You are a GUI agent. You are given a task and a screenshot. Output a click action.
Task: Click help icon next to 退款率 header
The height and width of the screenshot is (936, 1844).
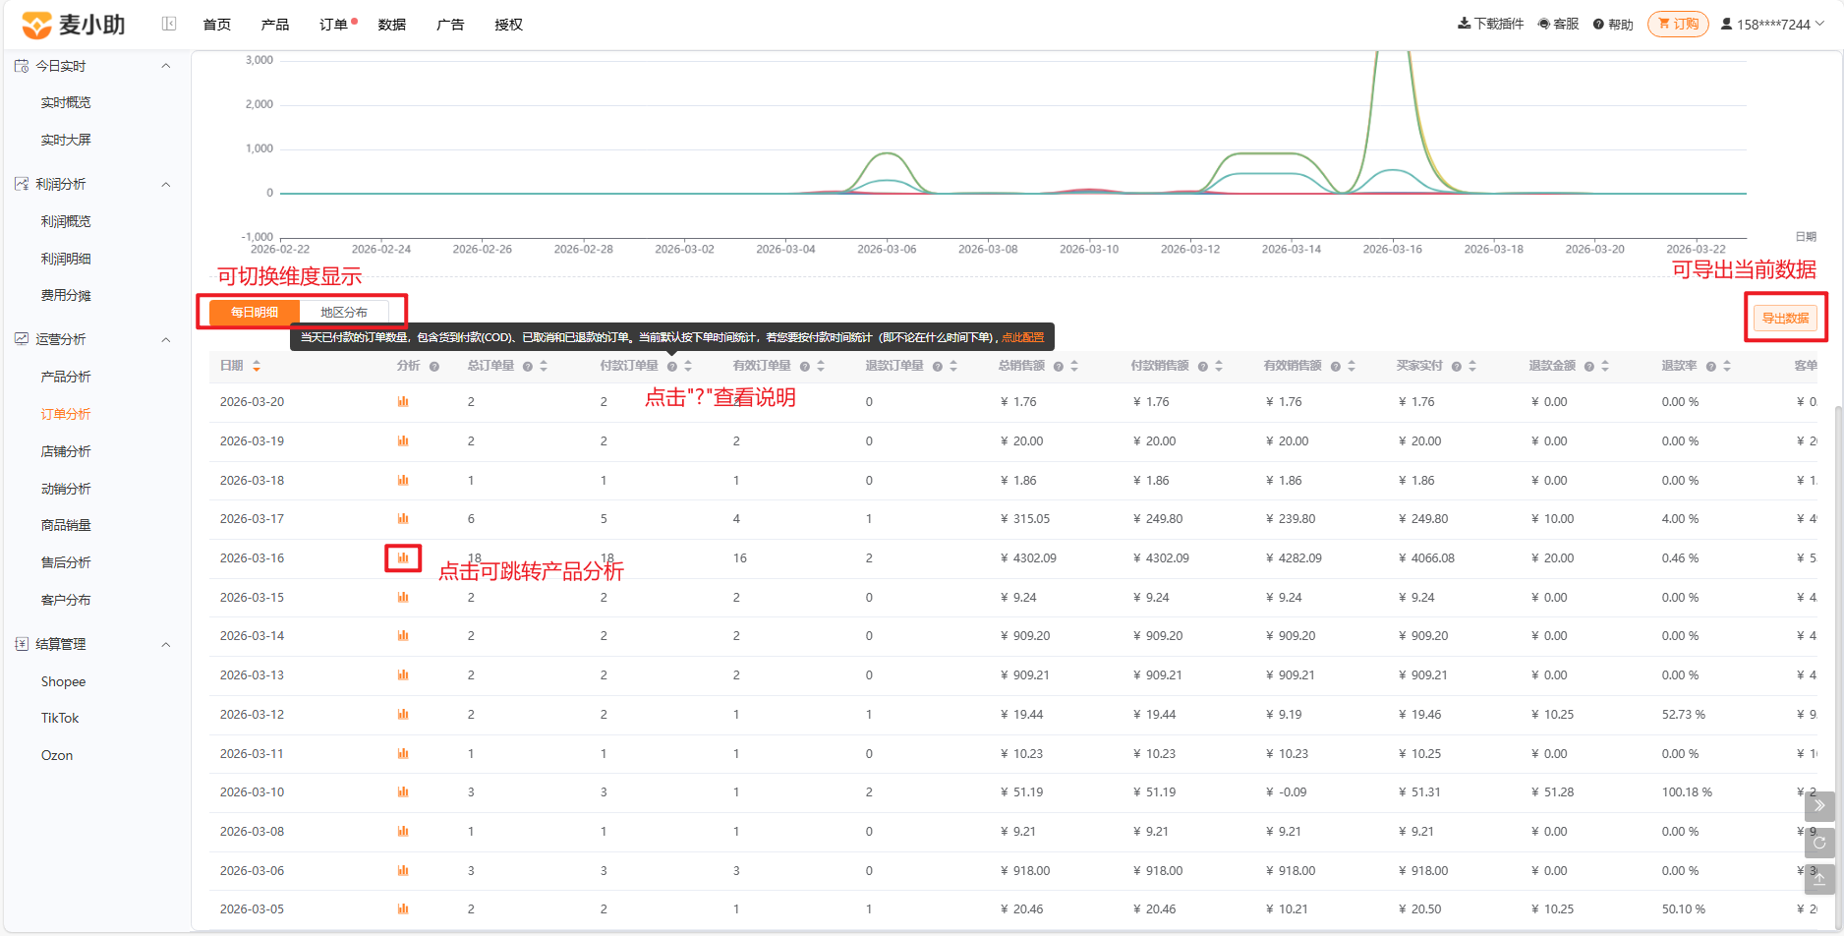[x=1711, y=366]
